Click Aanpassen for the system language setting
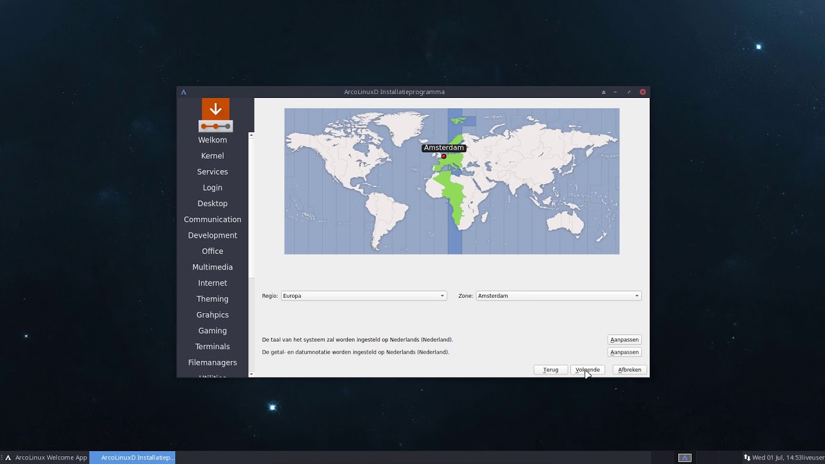This screenshot has height=464, width=825. click(x=625, y=340)
